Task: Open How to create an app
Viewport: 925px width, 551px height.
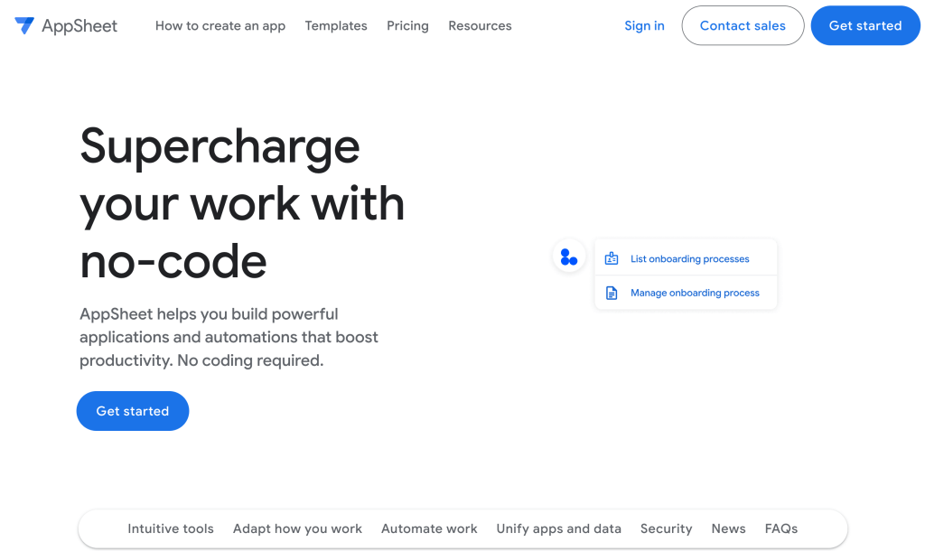Action: (x=220, y=25)
